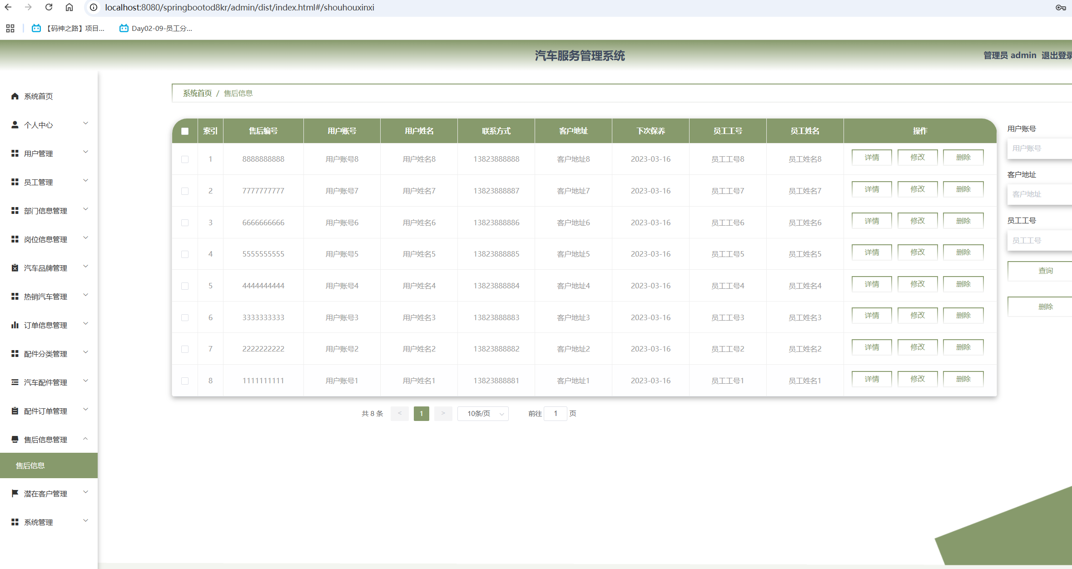Click 详情 for 用户账号8
The image size is (1072, 569).
pyautogui.click(x=872, y=158)
